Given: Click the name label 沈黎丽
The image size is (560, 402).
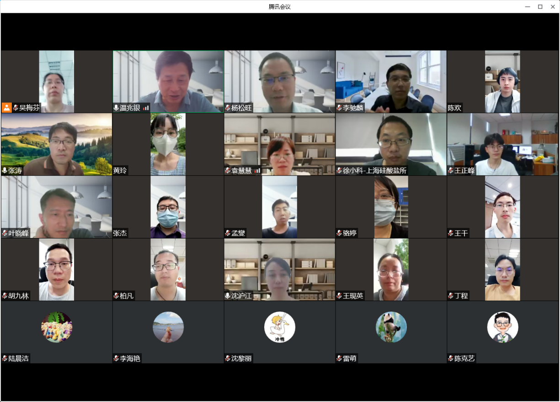Looking at the screenshot, I should click(x=241, y=359).
